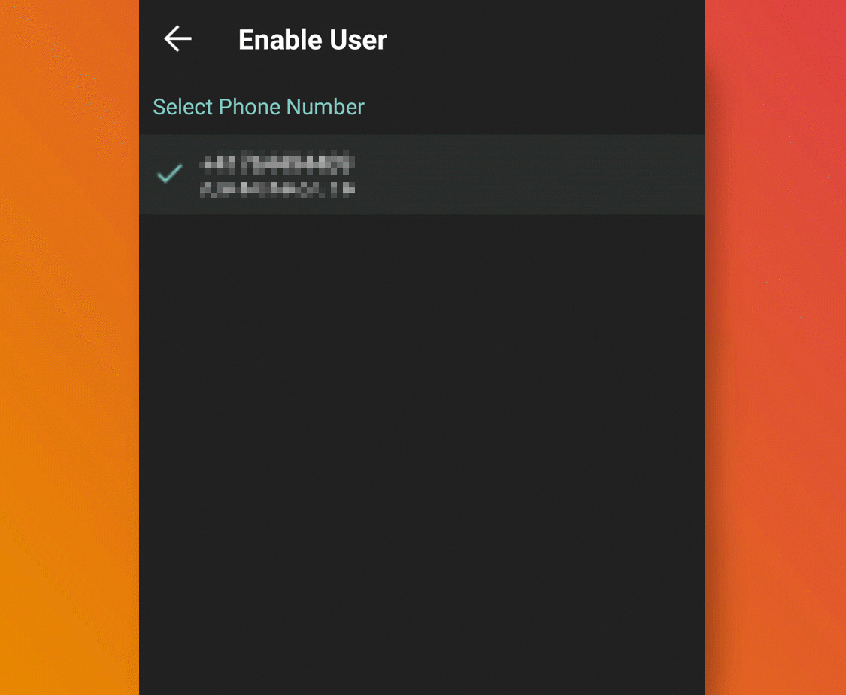Screen dimensions: 846x695
Task: Click the back arrow icon
Action: click(x=178, y=39)
